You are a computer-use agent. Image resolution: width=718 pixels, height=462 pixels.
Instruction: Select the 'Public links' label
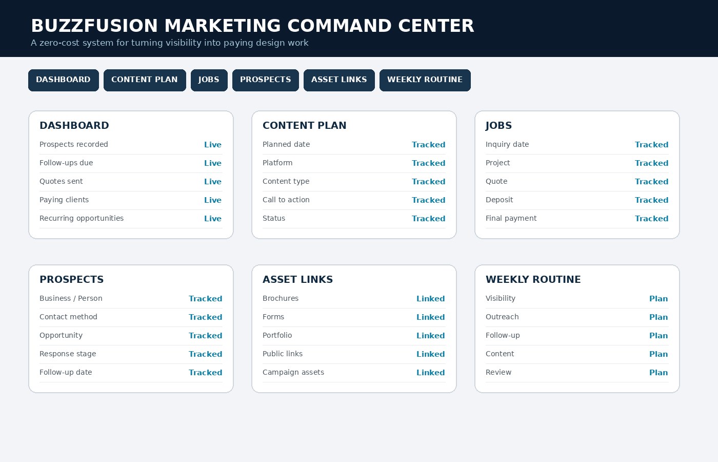coord(283,354)
